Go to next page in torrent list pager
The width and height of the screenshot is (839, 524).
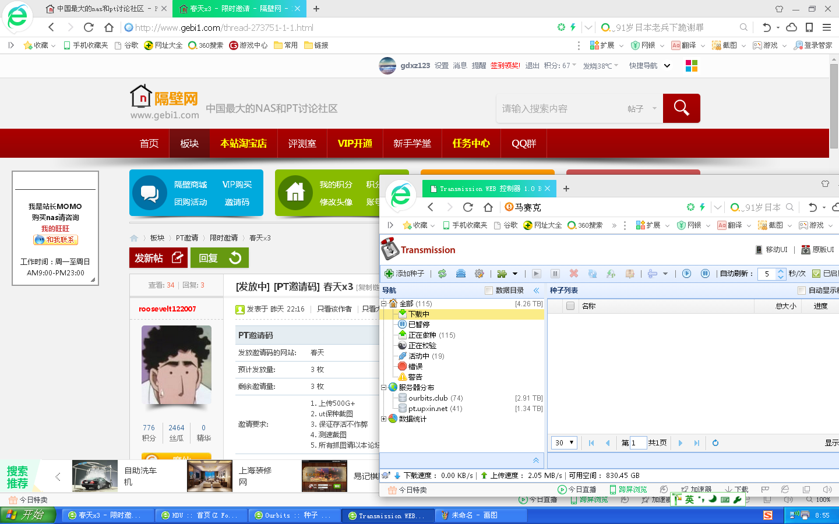680,443
